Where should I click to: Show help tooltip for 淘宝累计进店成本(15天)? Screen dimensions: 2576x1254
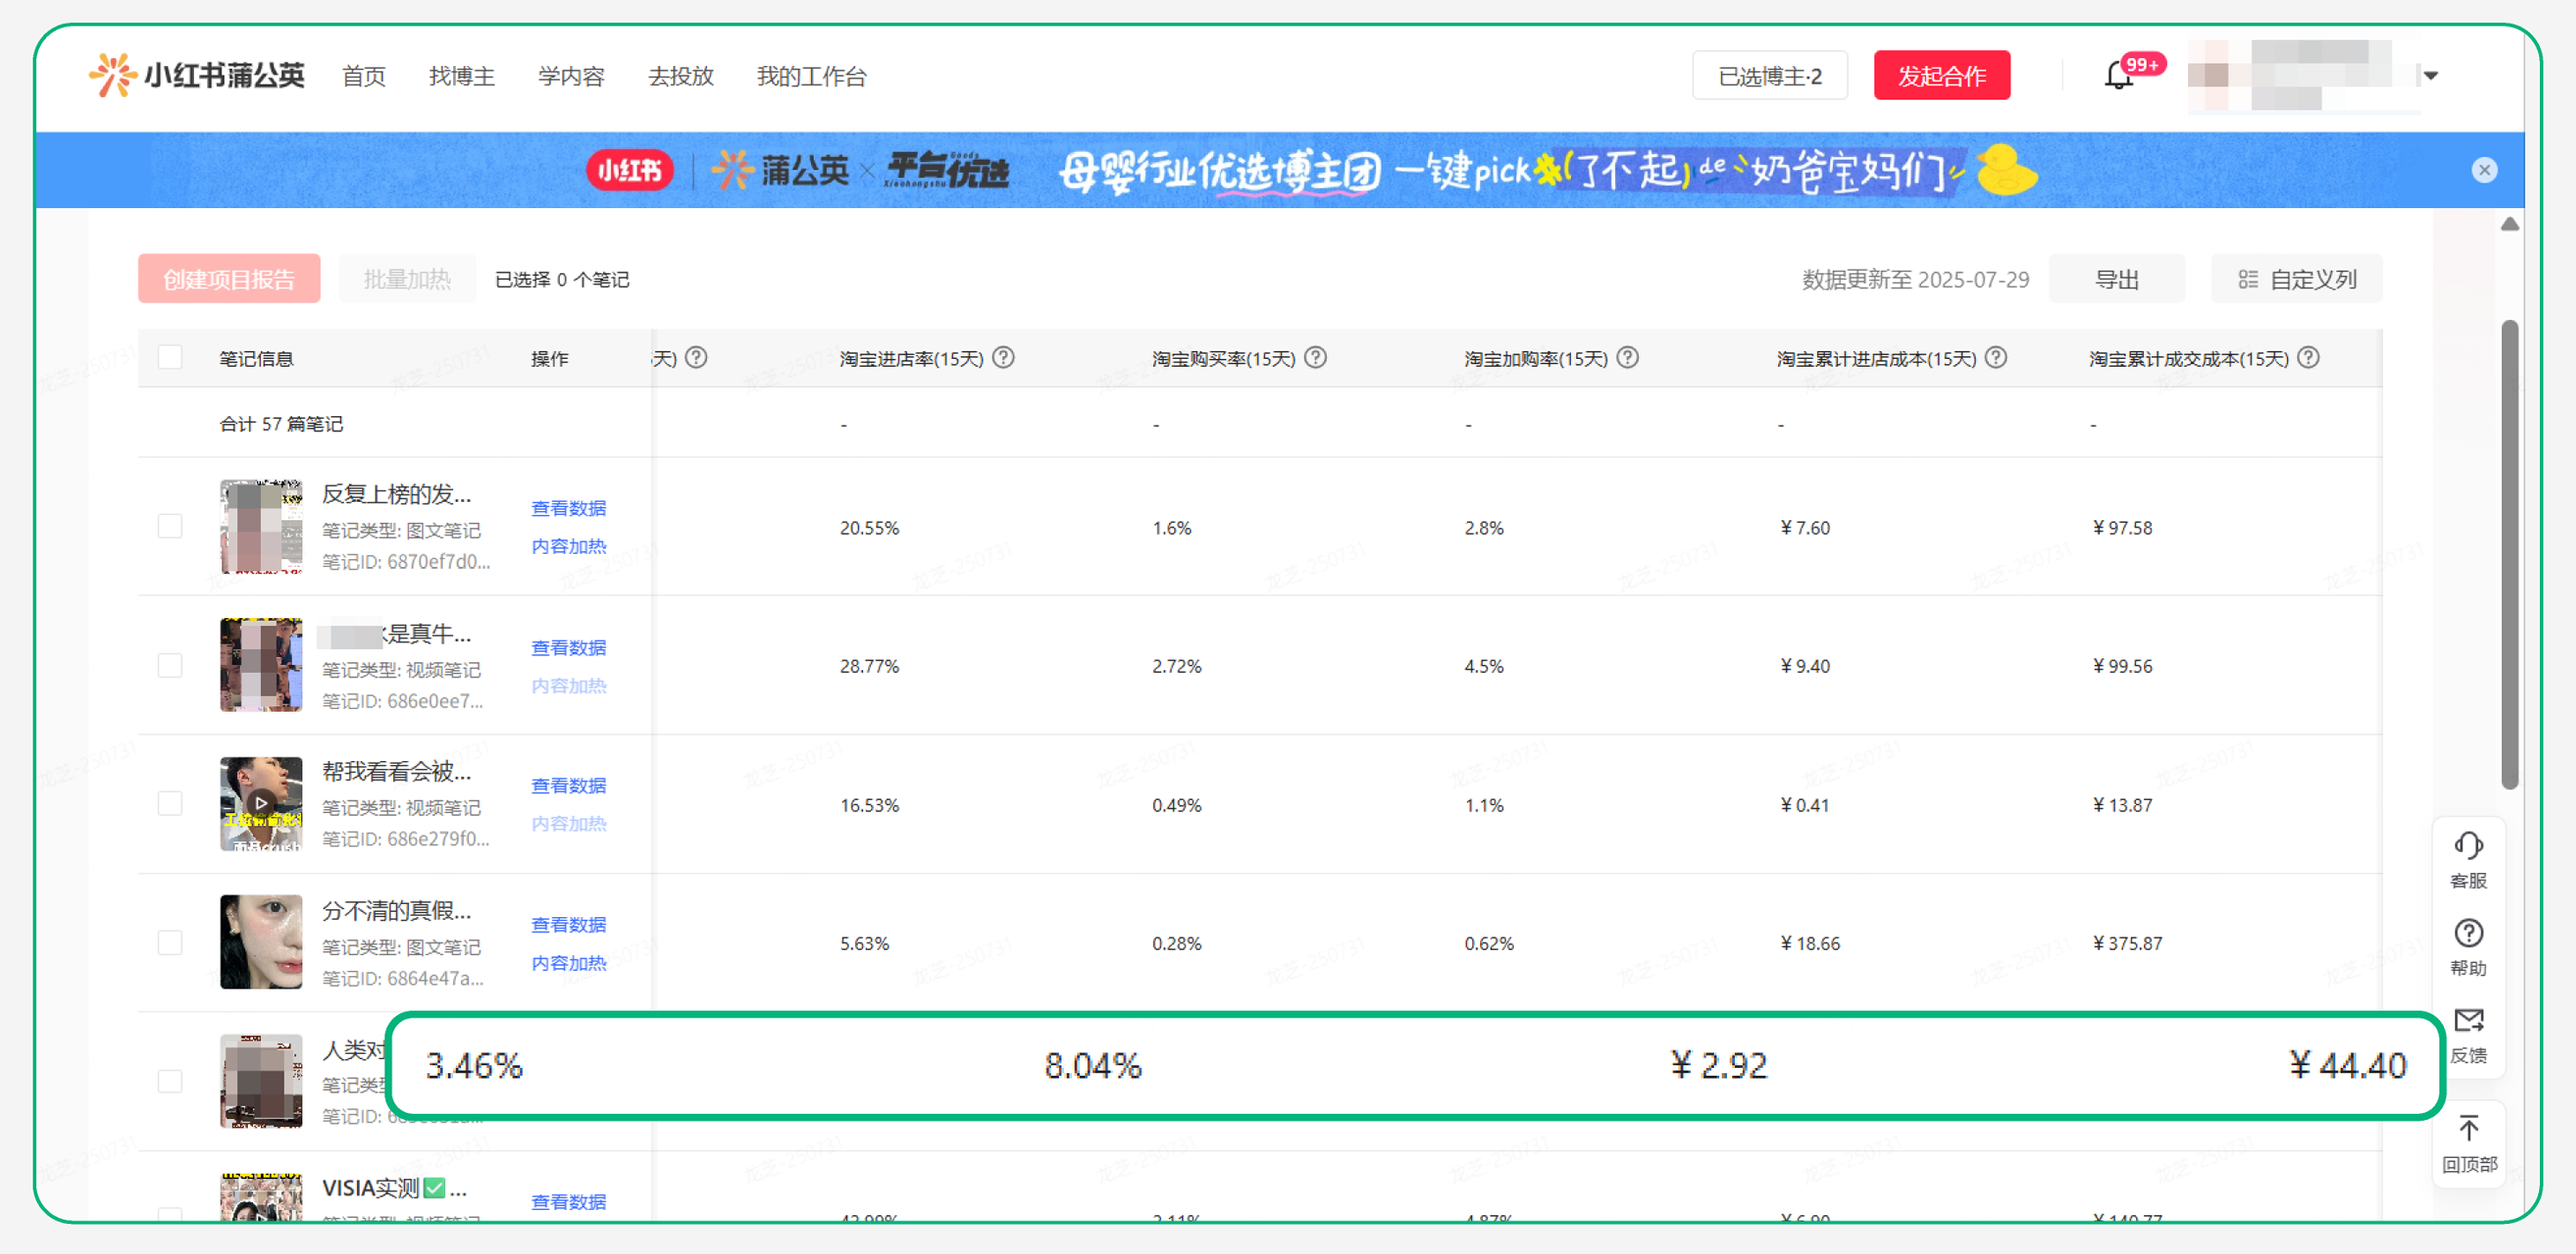[1995, 358]
